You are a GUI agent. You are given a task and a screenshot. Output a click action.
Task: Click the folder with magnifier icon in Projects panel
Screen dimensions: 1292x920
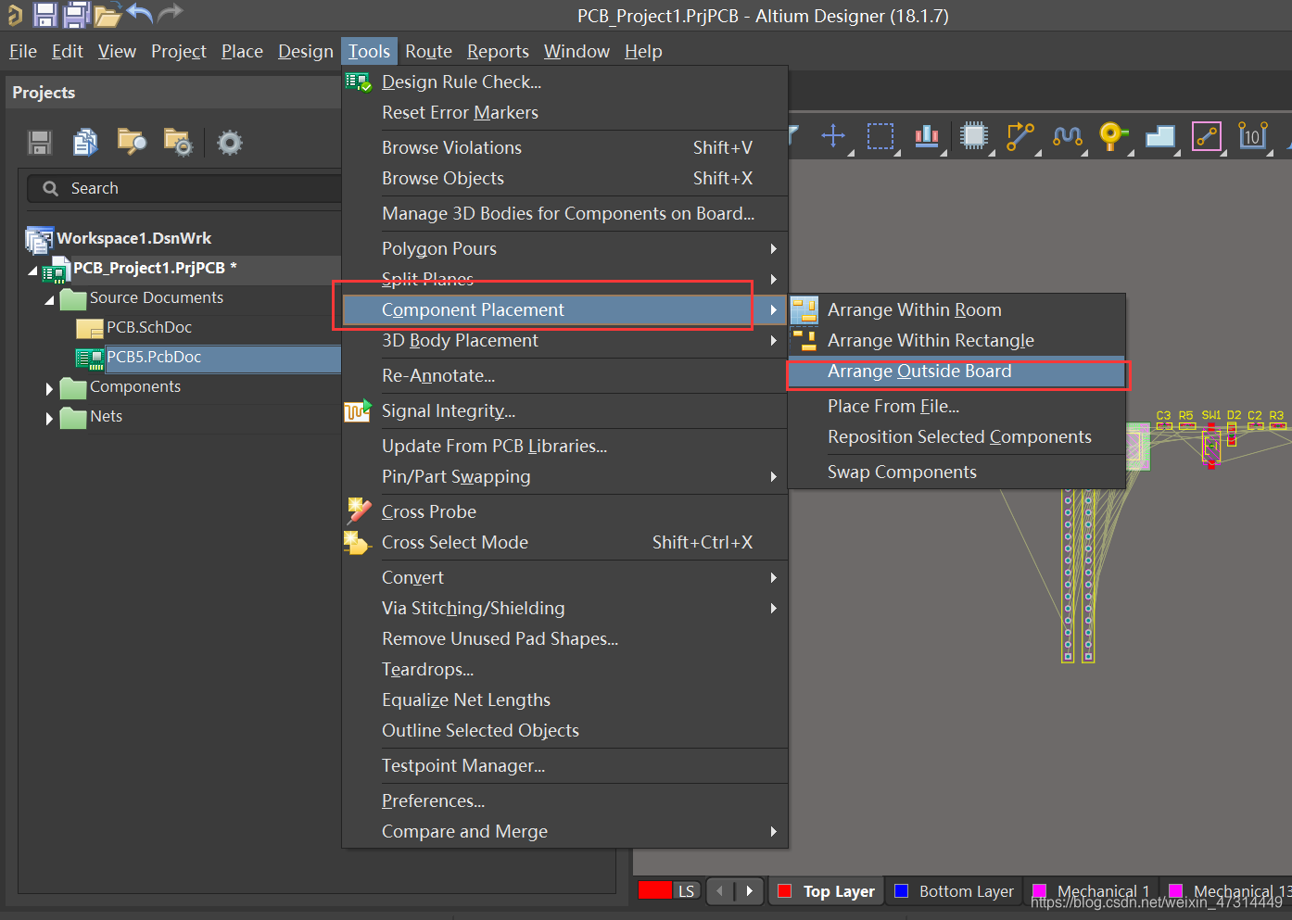pyautogui.click(x=132, y=141)
